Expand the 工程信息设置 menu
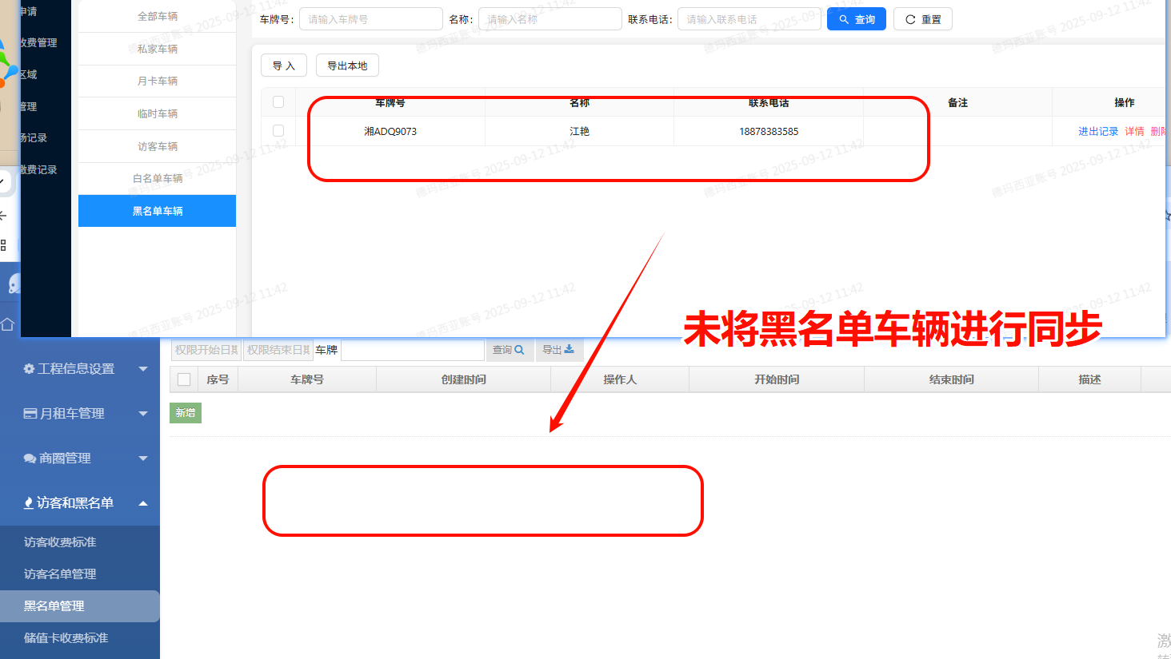 click(143, 368)
